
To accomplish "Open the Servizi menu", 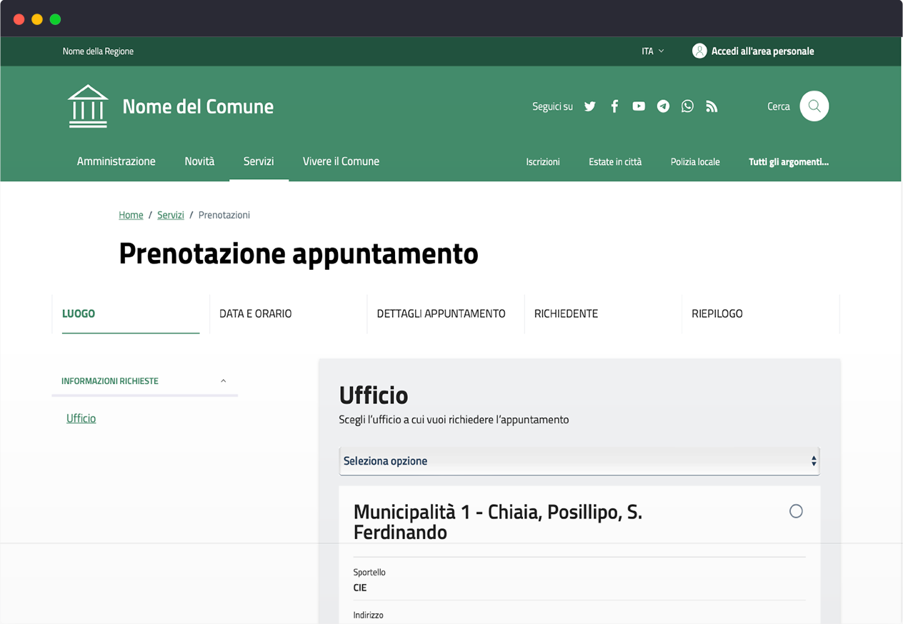I will [259, 161].
